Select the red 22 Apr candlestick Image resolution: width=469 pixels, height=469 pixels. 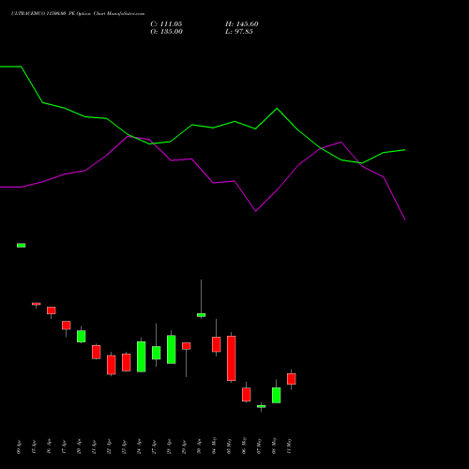[x=112, y=365]
